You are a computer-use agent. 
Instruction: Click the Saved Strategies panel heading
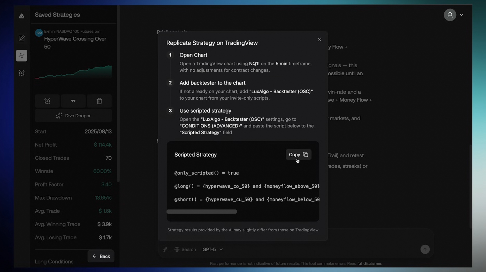(57, 15)
